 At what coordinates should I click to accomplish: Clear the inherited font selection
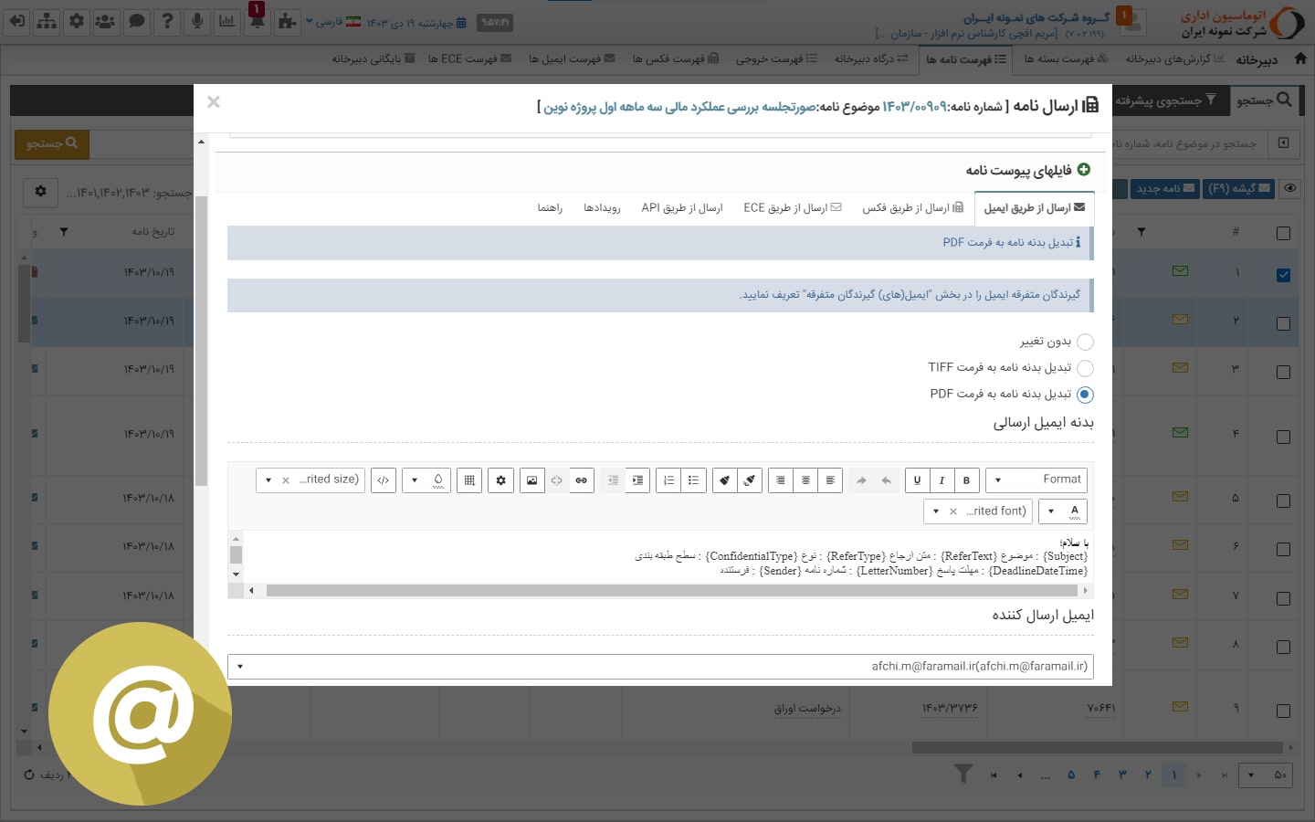(x=953, y=511)
